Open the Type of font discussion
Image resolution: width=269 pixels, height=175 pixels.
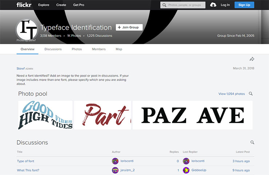25,161
